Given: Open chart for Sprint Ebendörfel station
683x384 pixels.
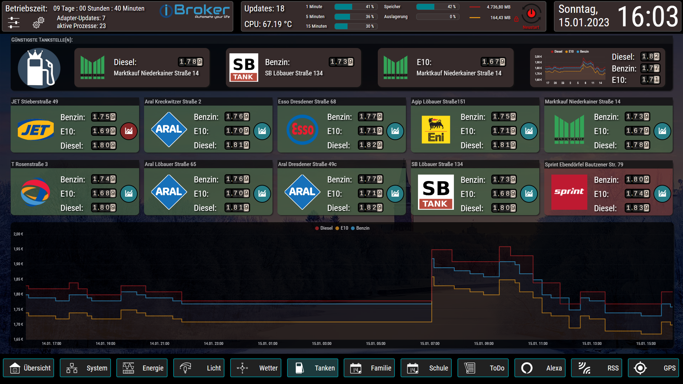Looking at the screenshot, I should (662, 193).
